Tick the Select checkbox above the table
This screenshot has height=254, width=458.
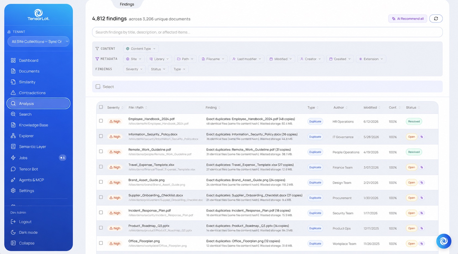point(98,87)
